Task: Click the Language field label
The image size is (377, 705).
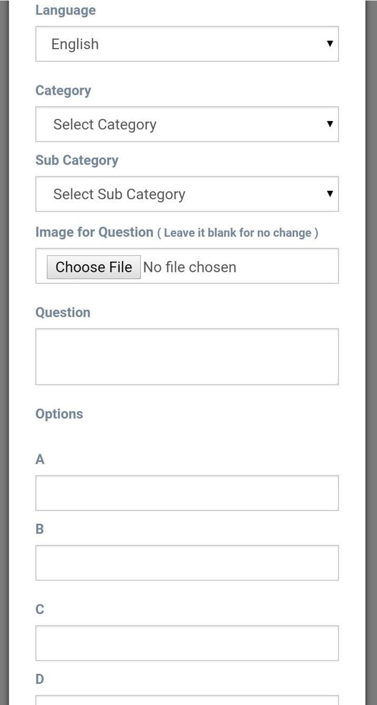Action: (65, 10)
